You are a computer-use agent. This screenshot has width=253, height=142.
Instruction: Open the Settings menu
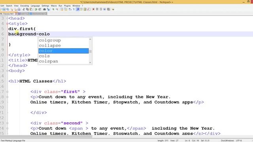coord(45,6)
